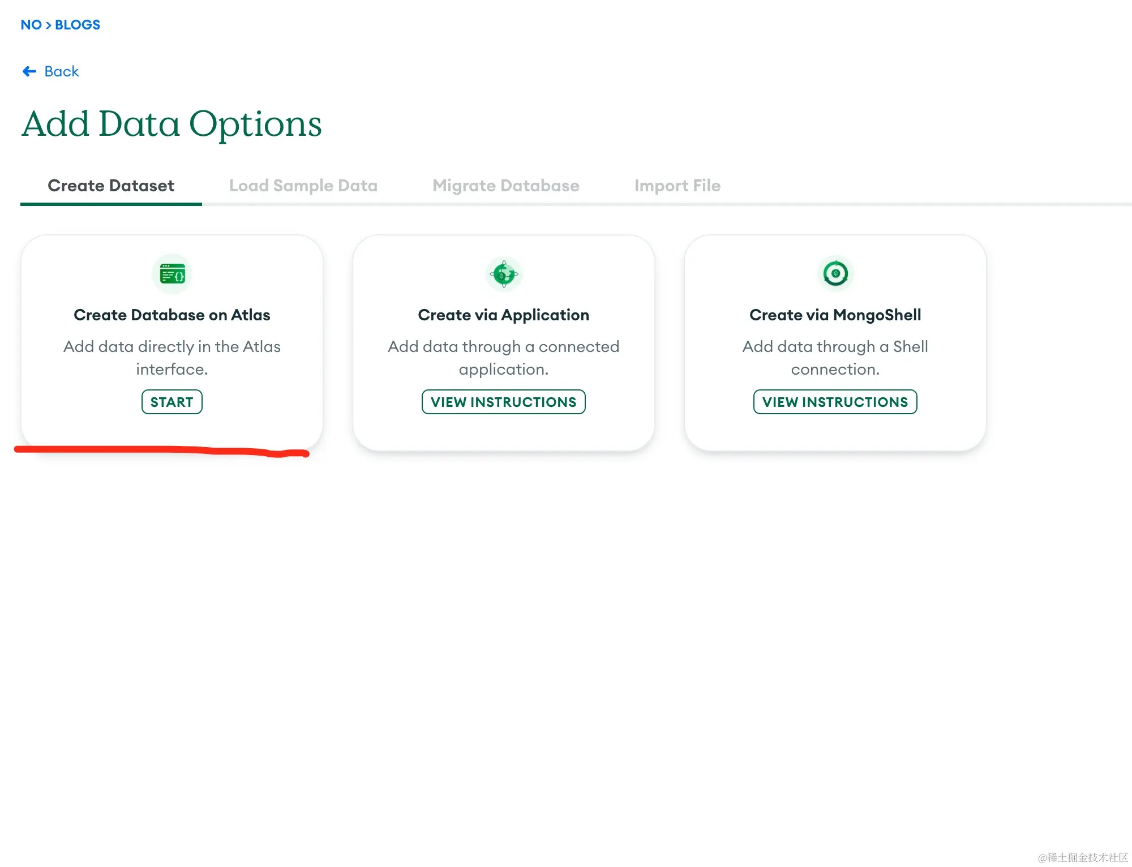Click the Create Database on Atlas icon
1132x867 pixels.
[172, 274]
